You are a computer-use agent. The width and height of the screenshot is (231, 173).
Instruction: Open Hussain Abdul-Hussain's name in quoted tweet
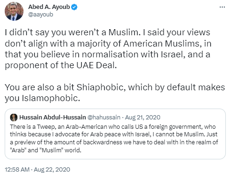[53, 117]
